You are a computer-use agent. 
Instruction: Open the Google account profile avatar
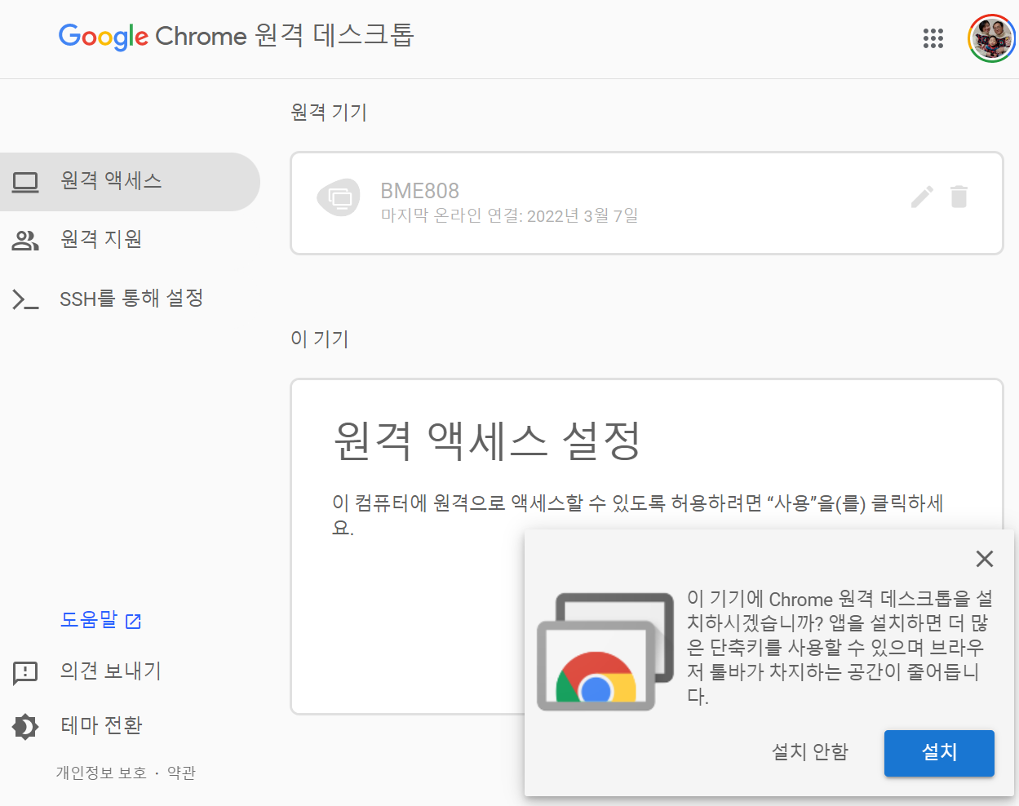click(x=991, y=38)
